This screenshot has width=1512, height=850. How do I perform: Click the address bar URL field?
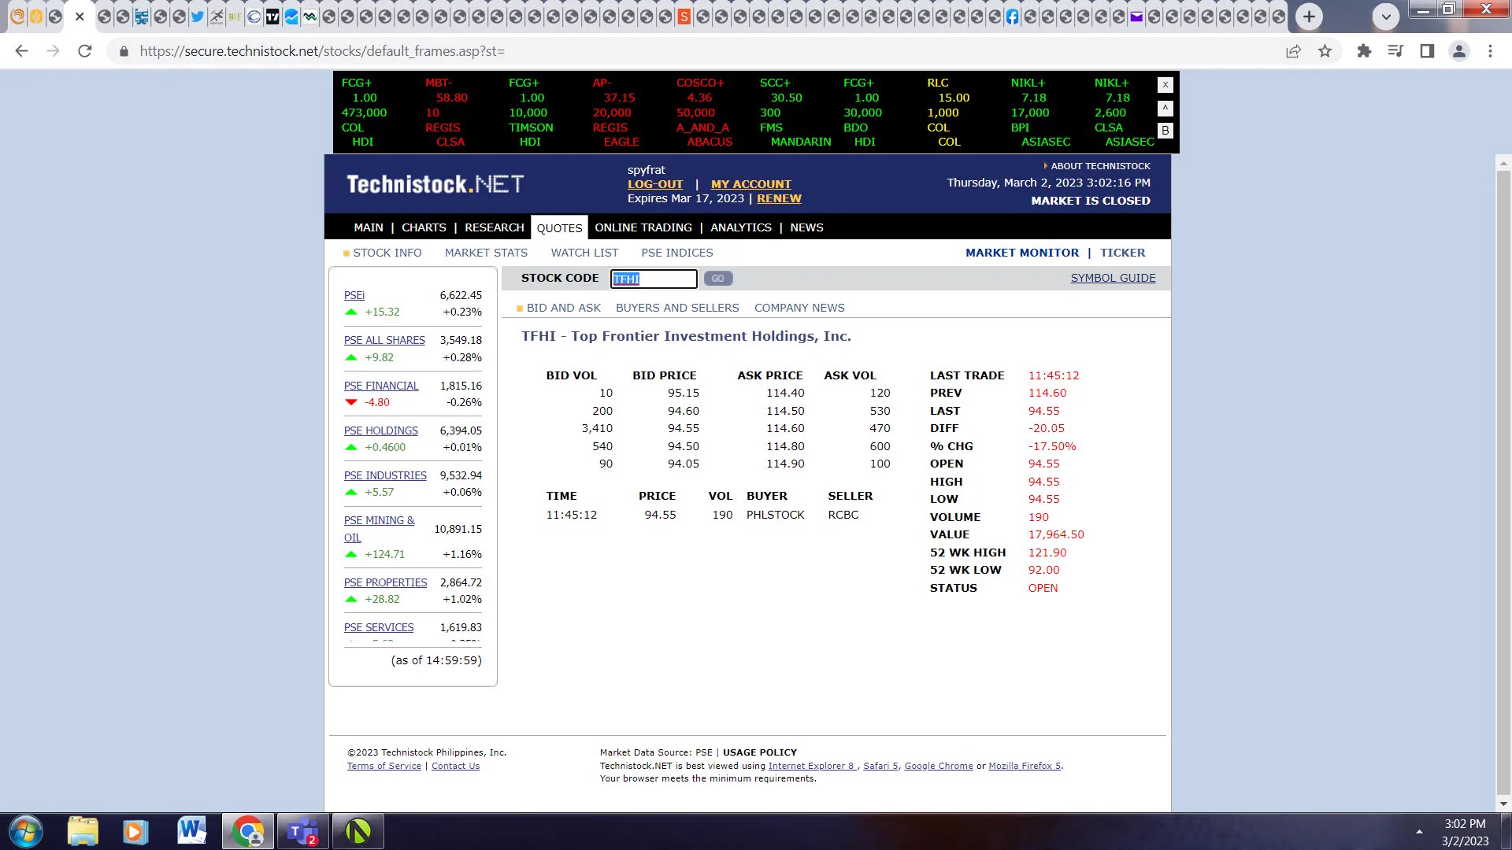693,51
